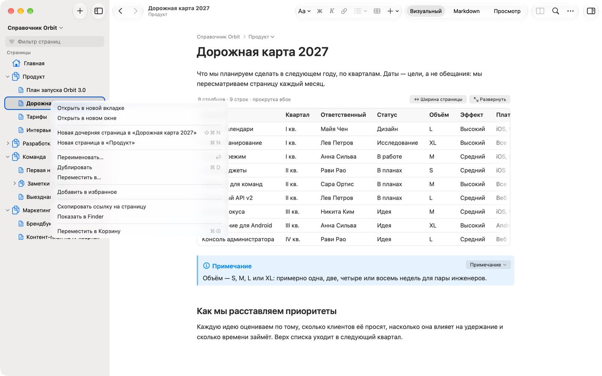Click the info icon in Примечание callout
The height and width of the screenshot is (376, 602).
pos(207,266)
